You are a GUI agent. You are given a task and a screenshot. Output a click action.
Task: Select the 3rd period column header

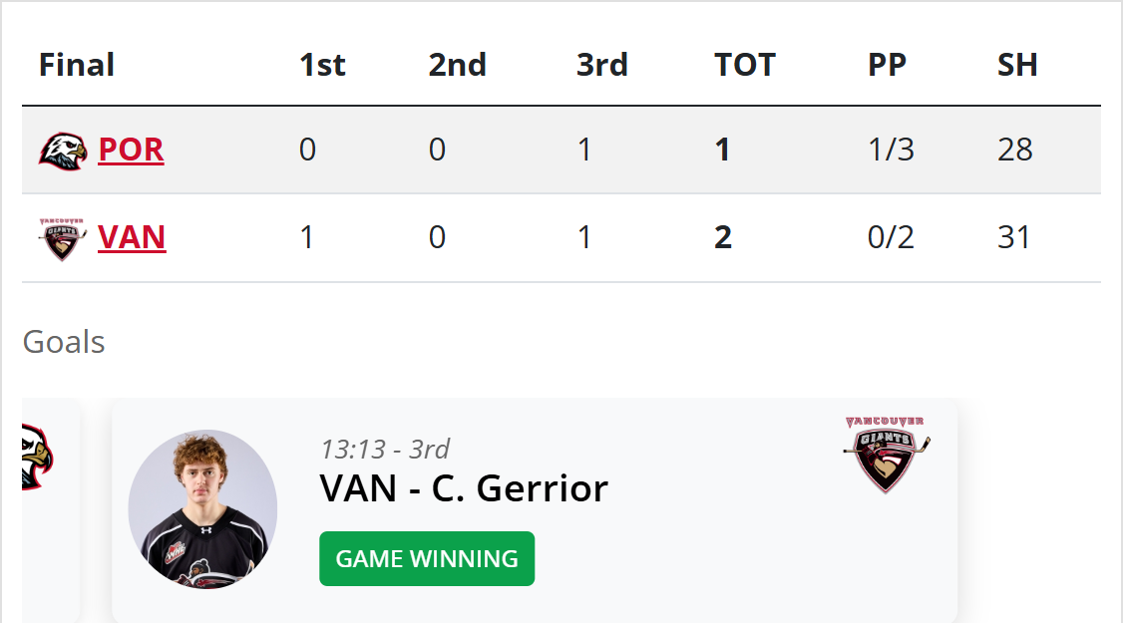tap(602, 65)
